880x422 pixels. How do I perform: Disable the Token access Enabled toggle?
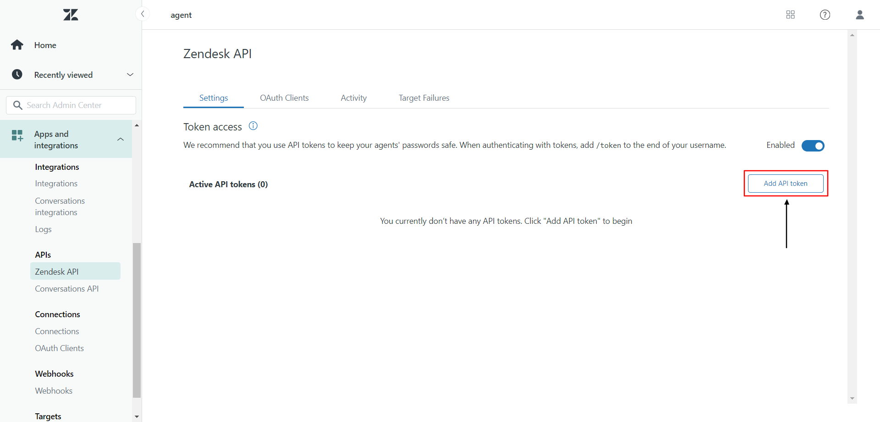(x=813, y=146)
